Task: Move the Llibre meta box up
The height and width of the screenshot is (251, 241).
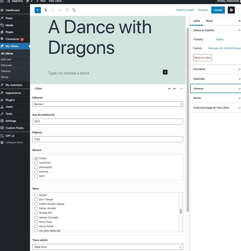Action: point(169,89)
